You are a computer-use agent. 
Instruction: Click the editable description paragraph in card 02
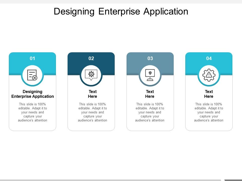pos(93,112)
